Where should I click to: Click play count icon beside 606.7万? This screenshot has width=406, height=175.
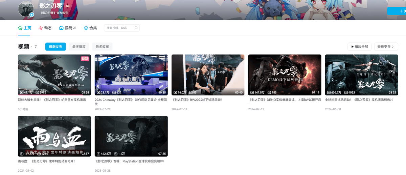[x=329, y=92]
